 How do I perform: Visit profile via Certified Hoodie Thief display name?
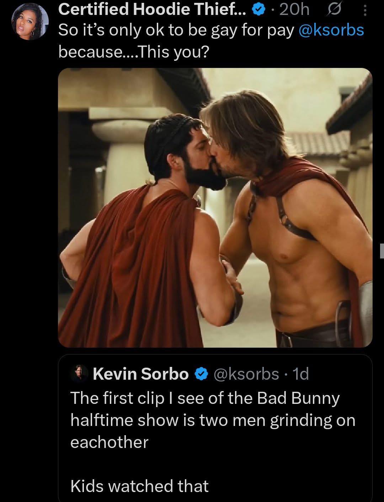153,10
